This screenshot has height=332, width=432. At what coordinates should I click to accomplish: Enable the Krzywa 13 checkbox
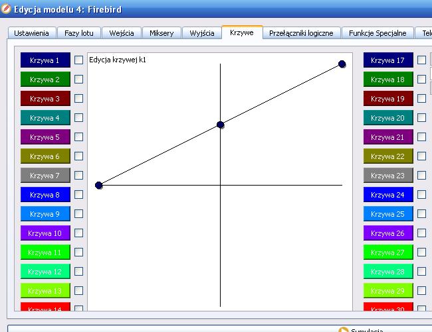tap(79, 291)
